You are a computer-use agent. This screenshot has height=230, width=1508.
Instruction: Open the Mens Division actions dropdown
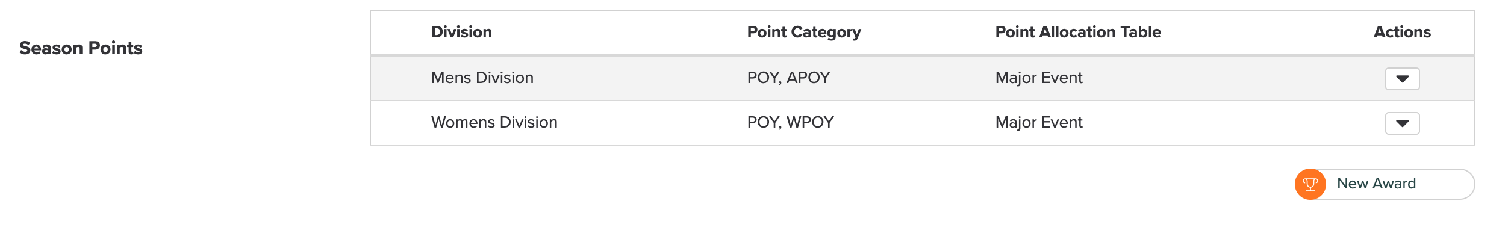[x=1402, y=79]
